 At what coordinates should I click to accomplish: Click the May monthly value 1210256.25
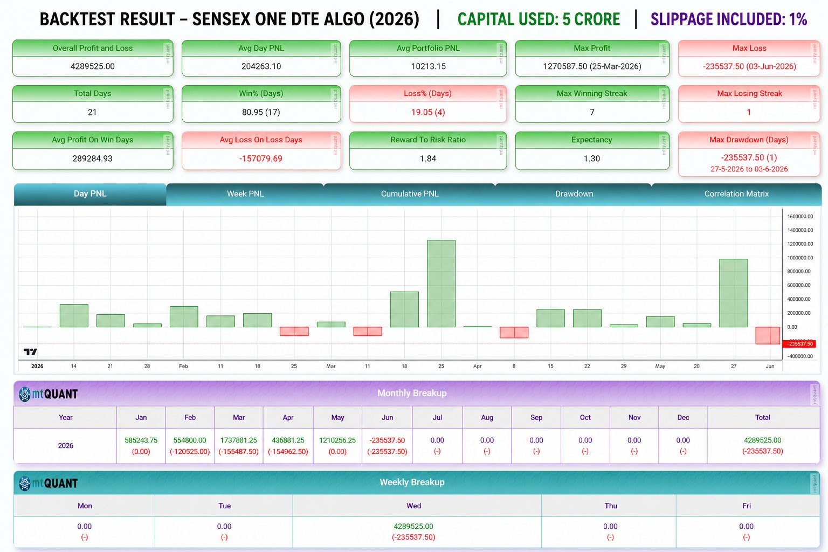pos(337,440)
